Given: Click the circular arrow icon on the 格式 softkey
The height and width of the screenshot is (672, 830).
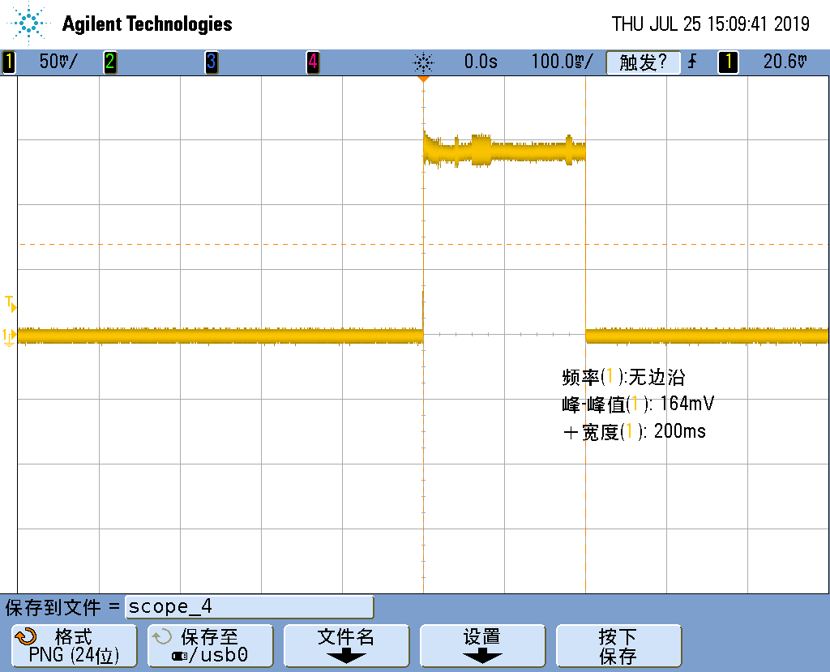Looking at the screenshot, I should [x=26, y=638].
